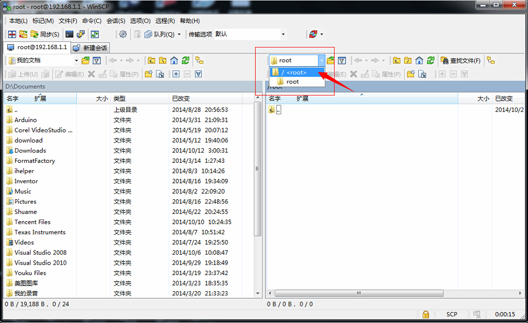Open the terminal console icon
Screen dimensions: 528x323
pos(70,34)
